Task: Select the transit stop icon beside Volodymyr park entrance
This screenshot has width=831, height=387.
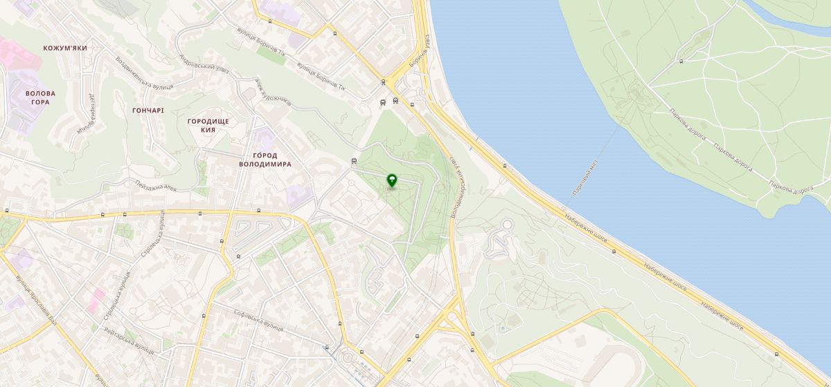Action: (355, 162)
